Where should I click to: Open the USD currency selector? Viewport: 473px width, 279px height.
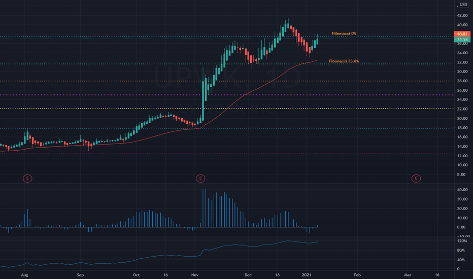(463, 5)
